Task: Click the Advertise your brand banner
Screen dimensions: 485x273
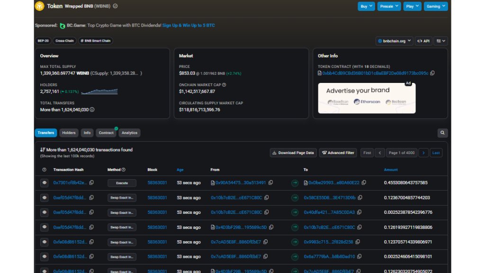Action: pos(367,98)
